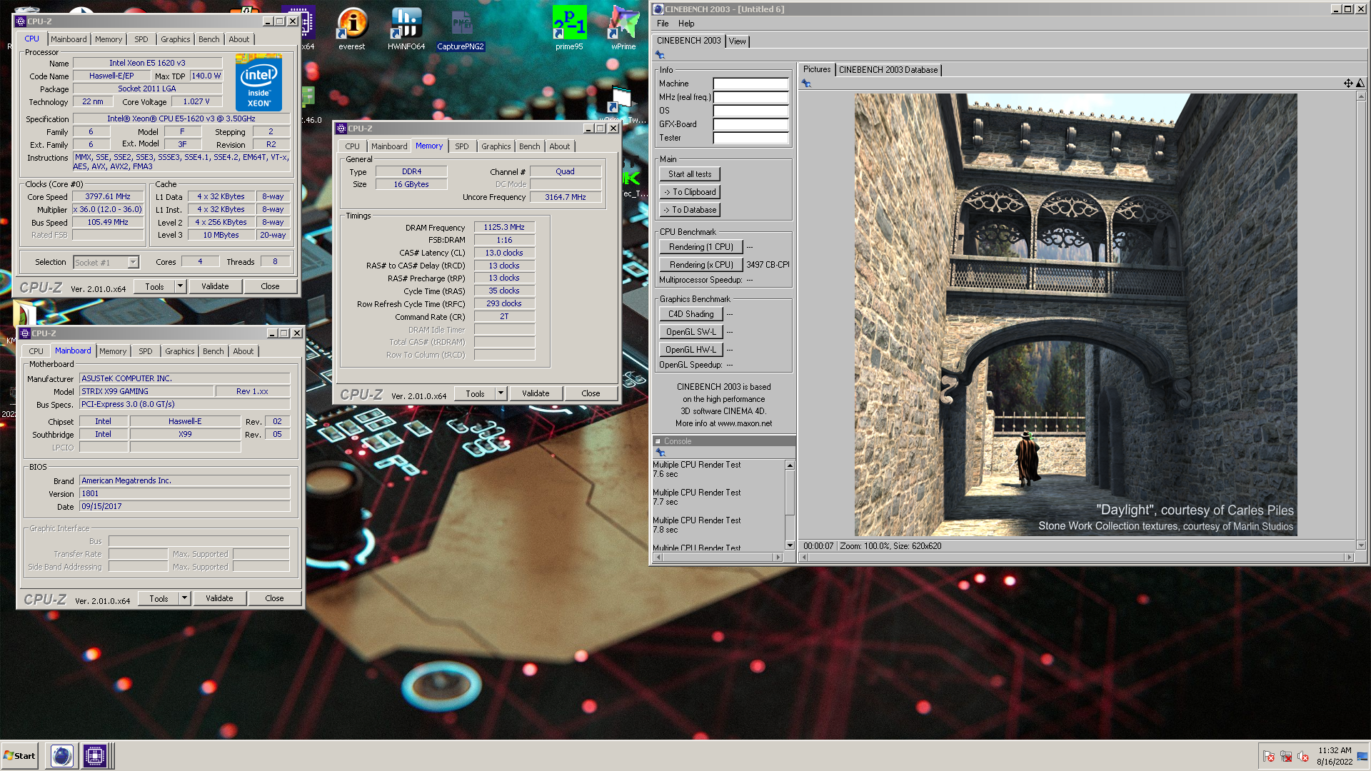
Task: Open volume tray icon
Action: (x=1303, y=756)
